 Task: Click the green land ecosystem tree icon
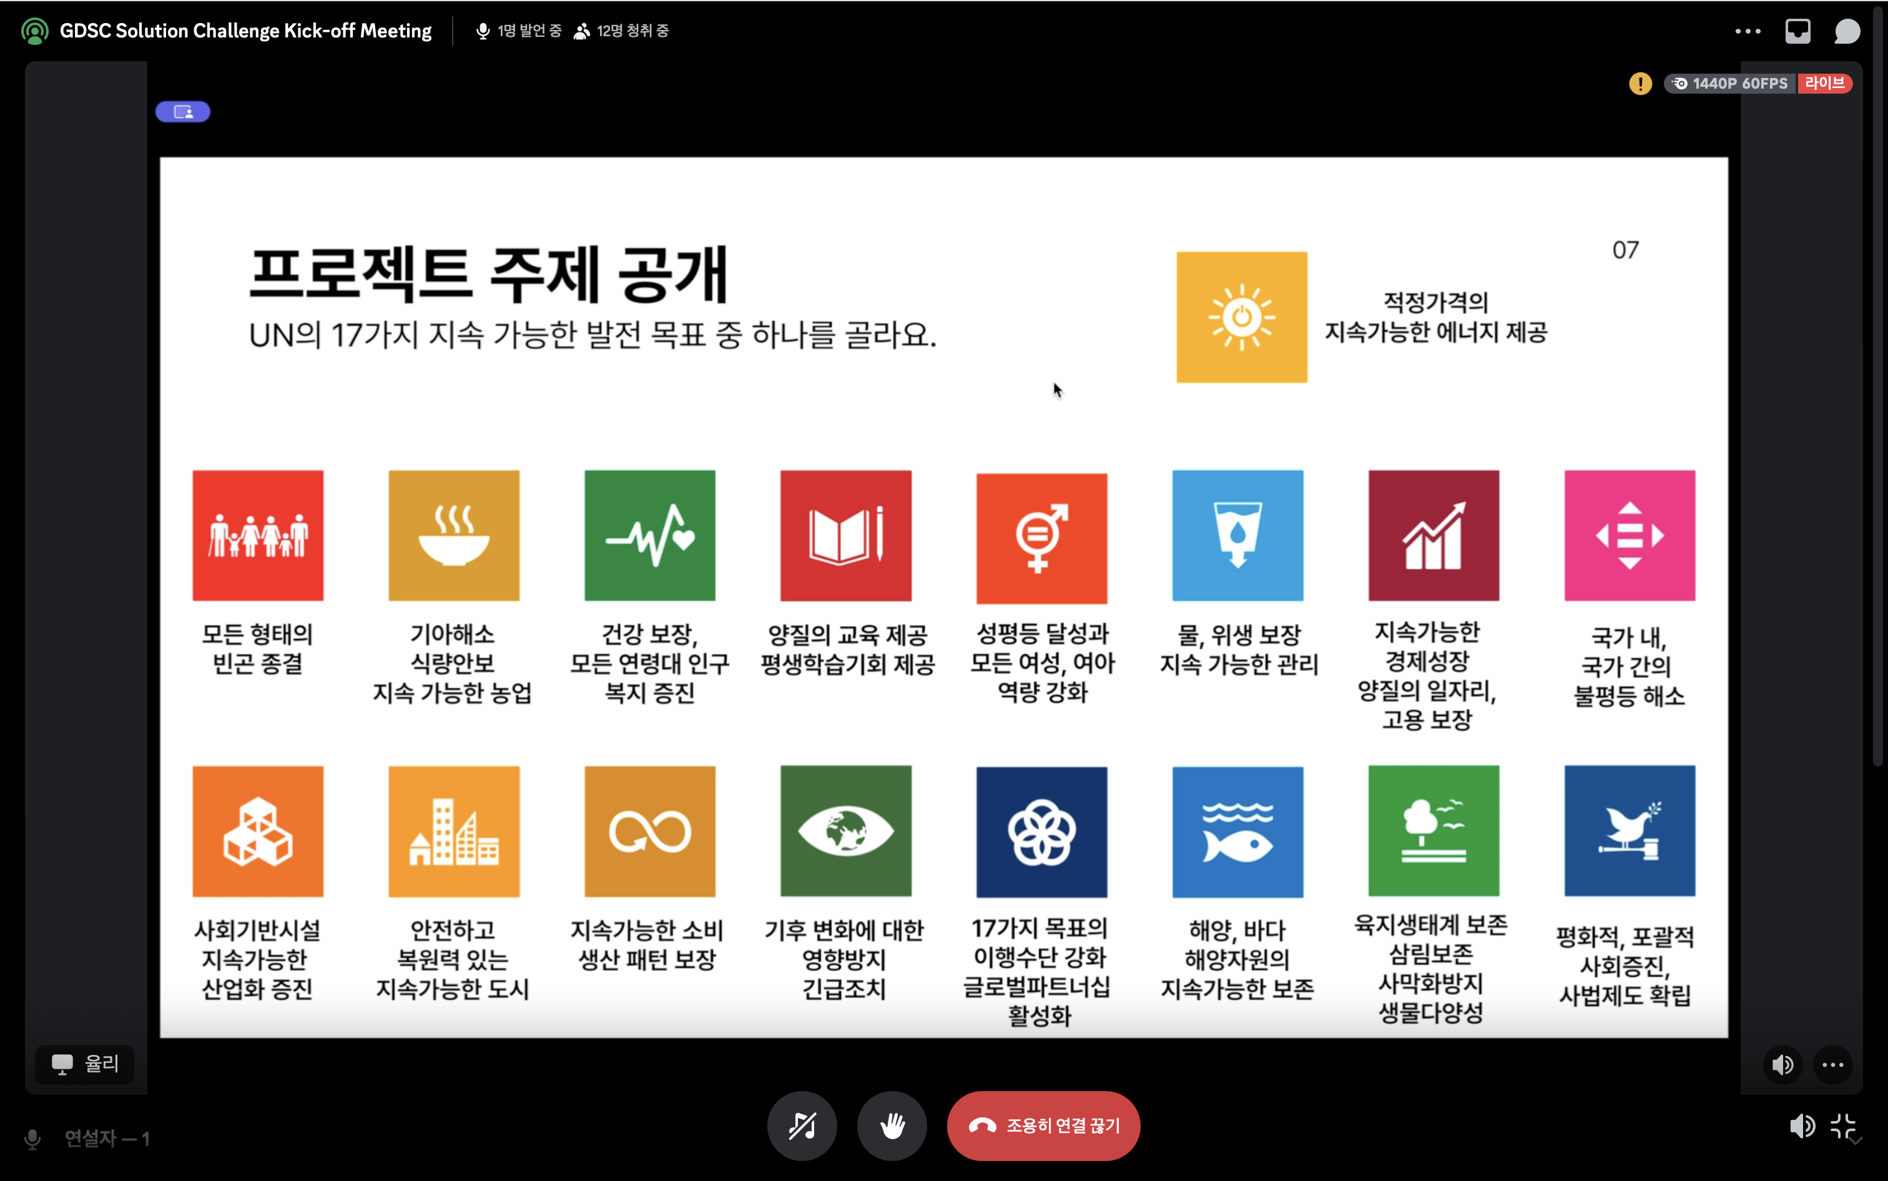tap(1434, 831)
